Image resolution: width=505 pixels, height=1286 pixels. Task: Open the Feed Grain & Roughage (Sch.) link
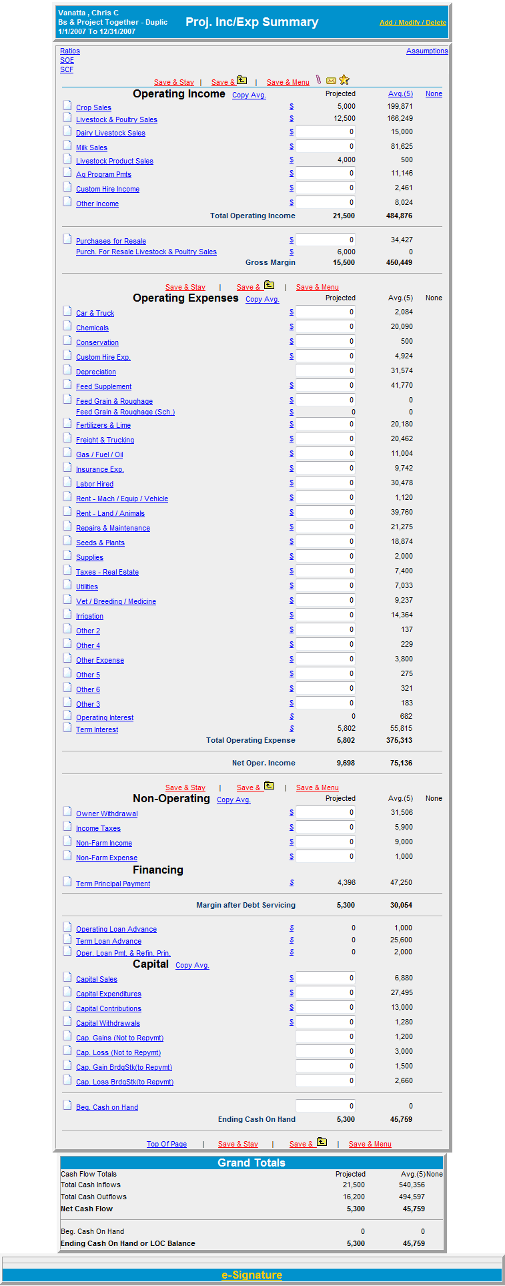pyautogui.click(x=125, y=412)
